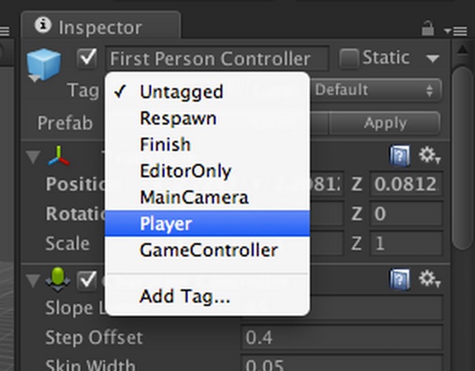Click the Step Offset value field

342,337
